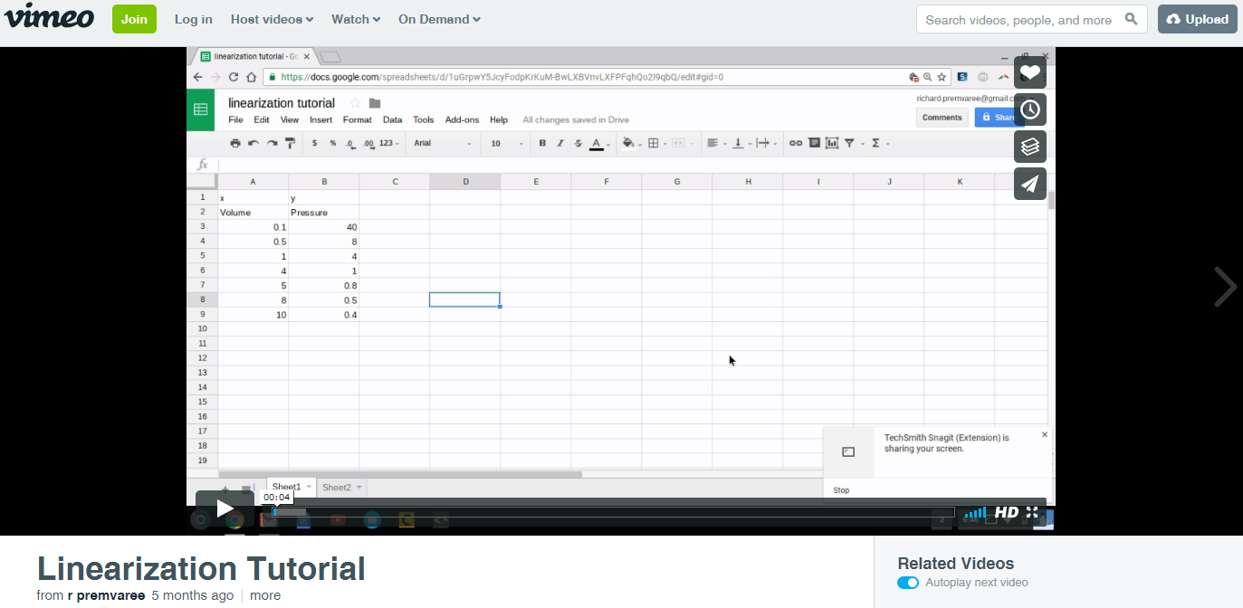Click the Watch Later clock icon
The height and width of the screenshot is (608, 1243).
pos(1030,110)
